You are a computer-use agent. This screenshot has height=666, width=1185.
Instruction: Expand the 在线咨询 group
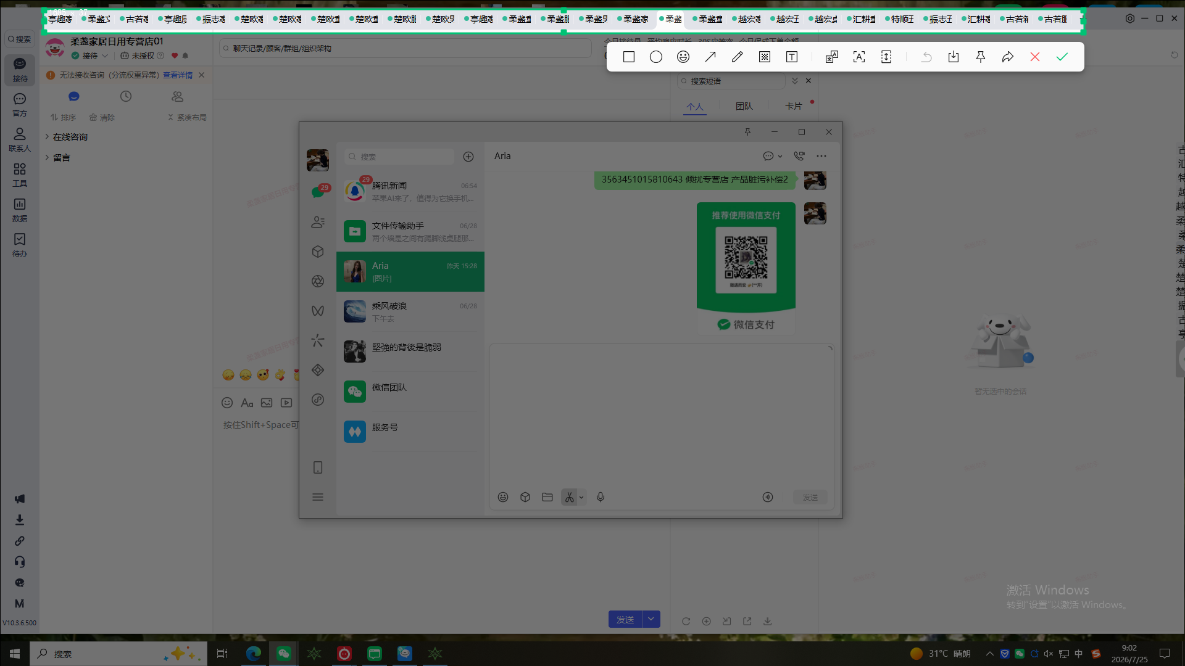(66, 137)
